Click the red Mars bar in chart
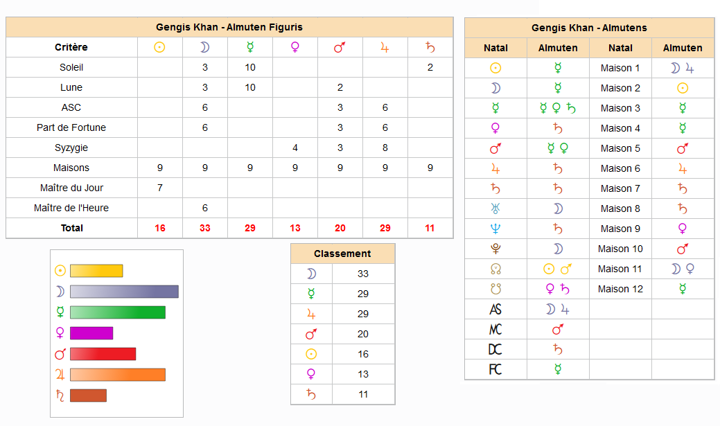 (x=103, y=354)
